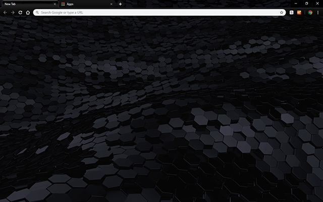The height and width of the screenshot is (202, 323).
Task: Open the Chrome profile avatar icon
Action: point(310,12)
